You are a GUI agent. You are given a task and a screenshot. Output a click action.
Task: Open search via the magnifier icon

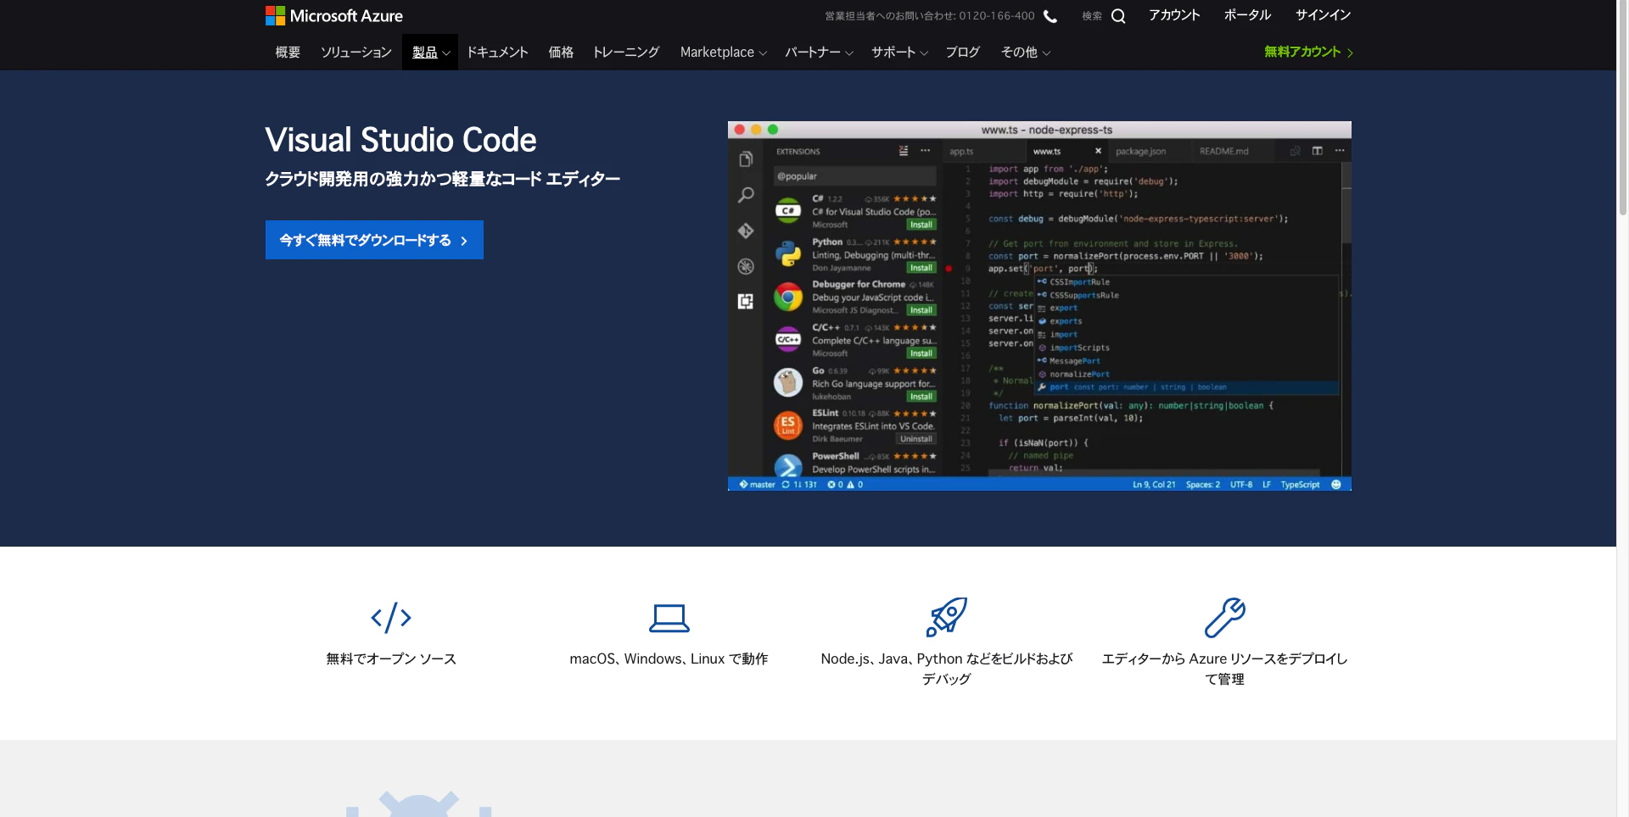coord(1118,16)
